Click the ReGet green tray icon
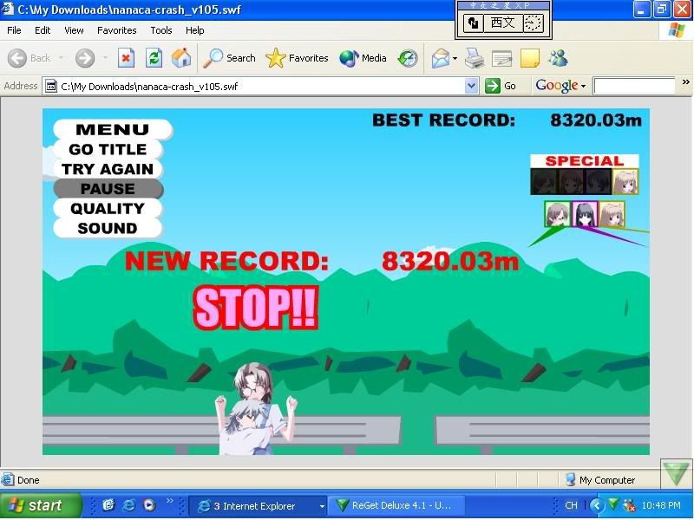This screenshot has height=520, width=694. 613,504
